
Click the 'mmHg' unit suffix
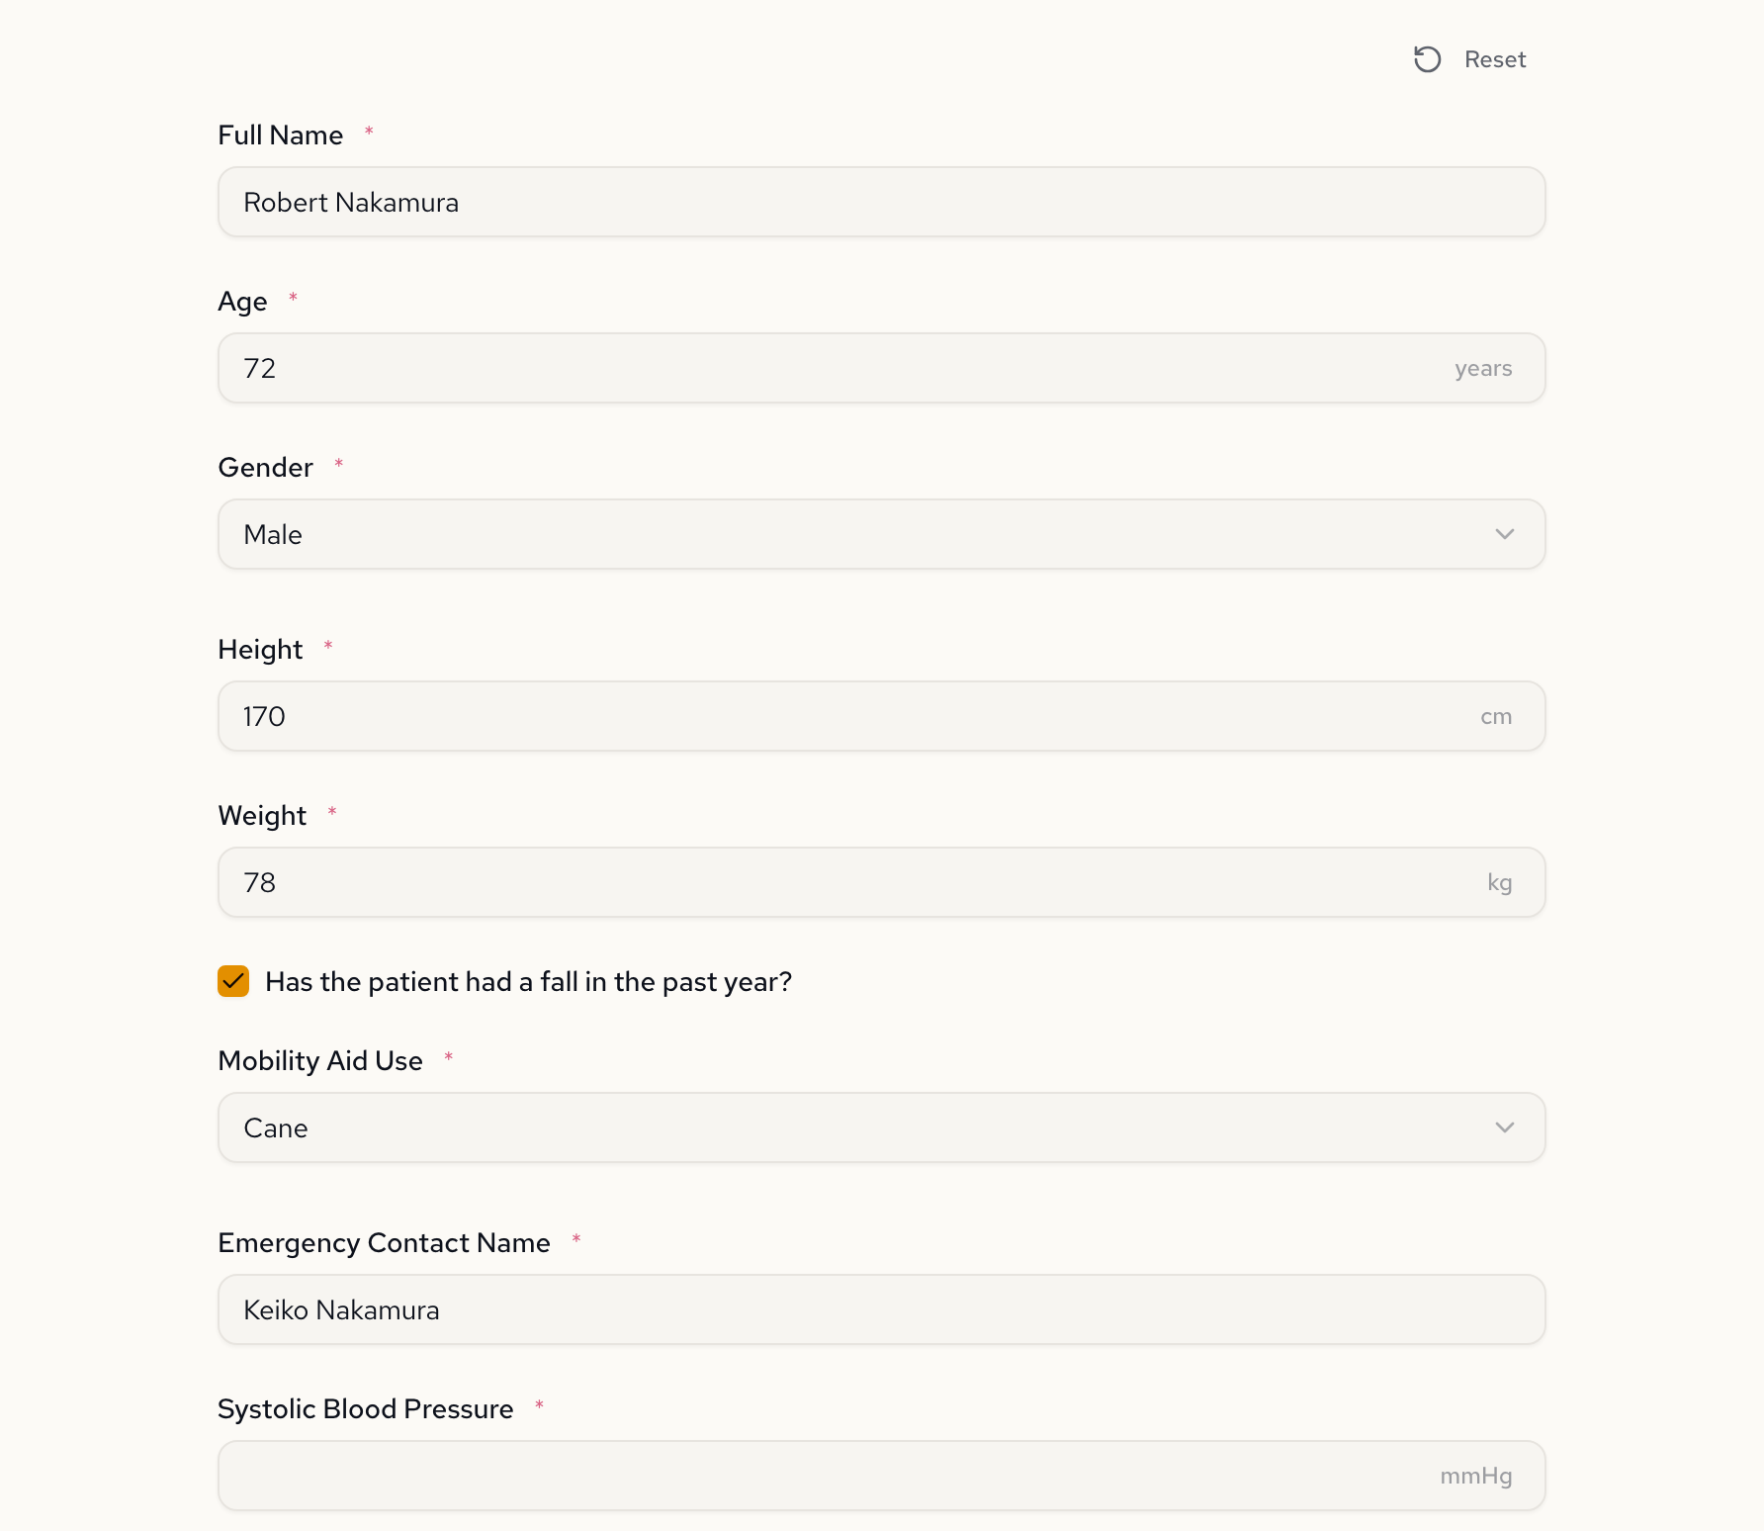coord(1475,1476)
